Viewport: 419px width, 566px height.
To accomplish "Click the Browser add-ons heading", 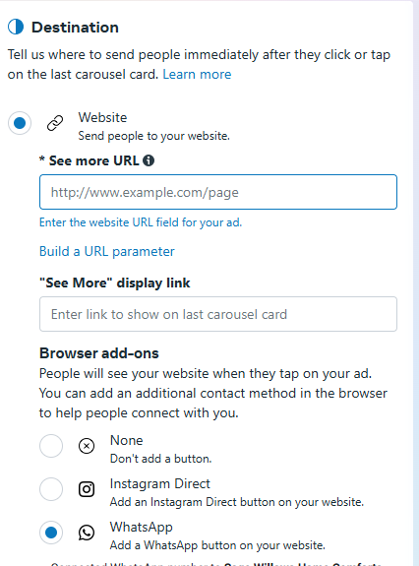I will [99, 353].
